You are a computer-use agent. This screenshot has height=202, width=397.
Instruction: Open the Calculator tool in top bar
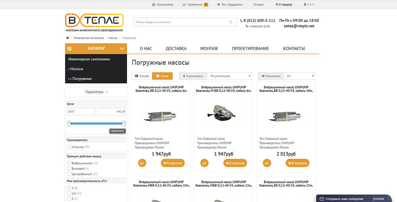pos(163,4)
